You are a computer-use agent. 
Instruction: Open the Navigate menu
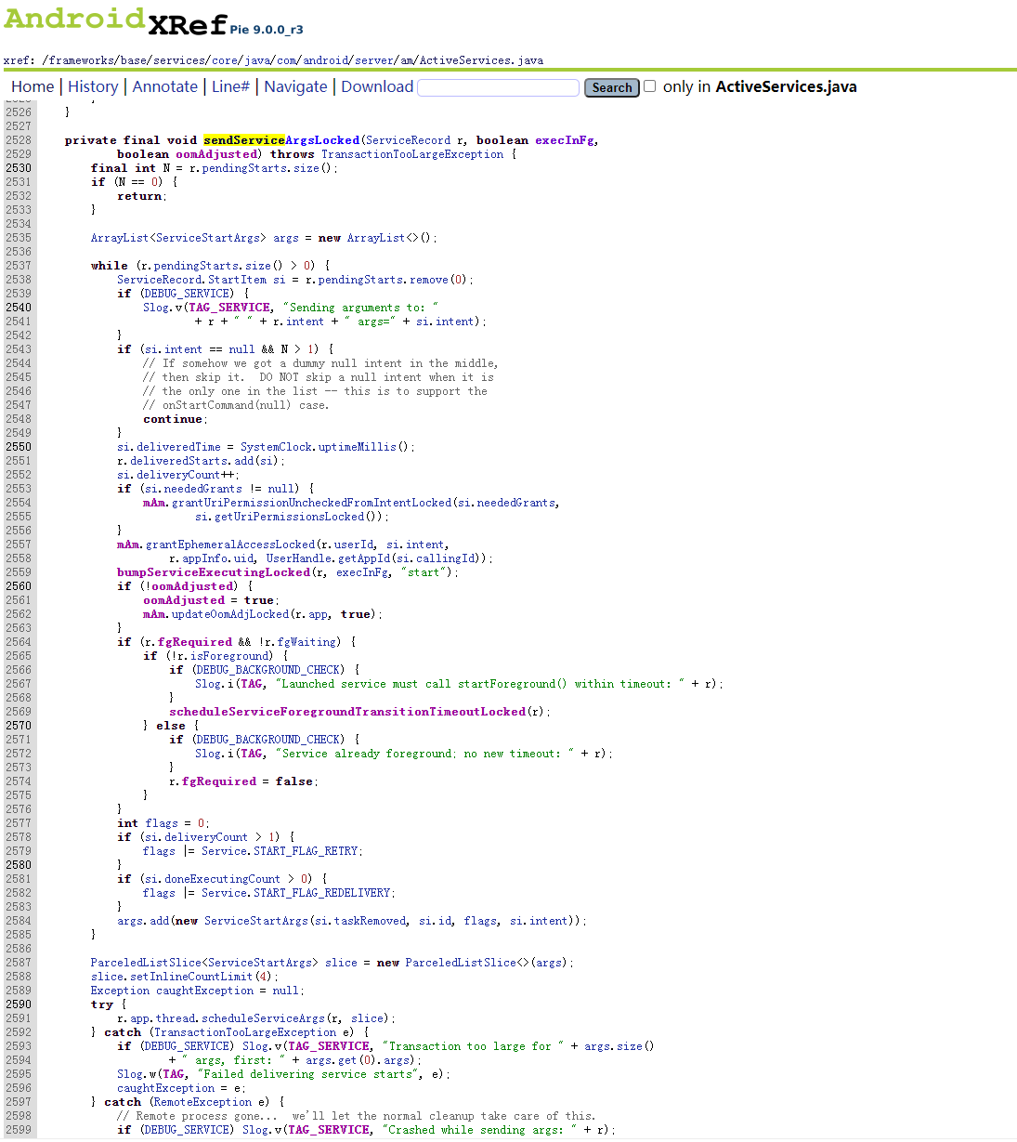295,86
